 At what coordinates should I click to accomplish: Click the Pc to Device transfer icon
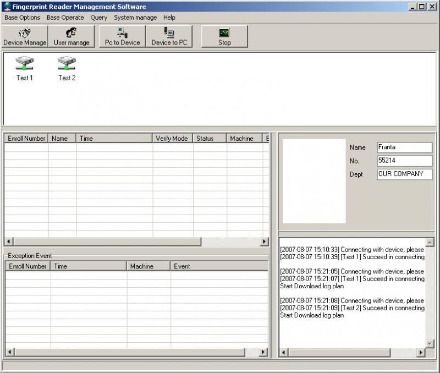coord(123,36)
